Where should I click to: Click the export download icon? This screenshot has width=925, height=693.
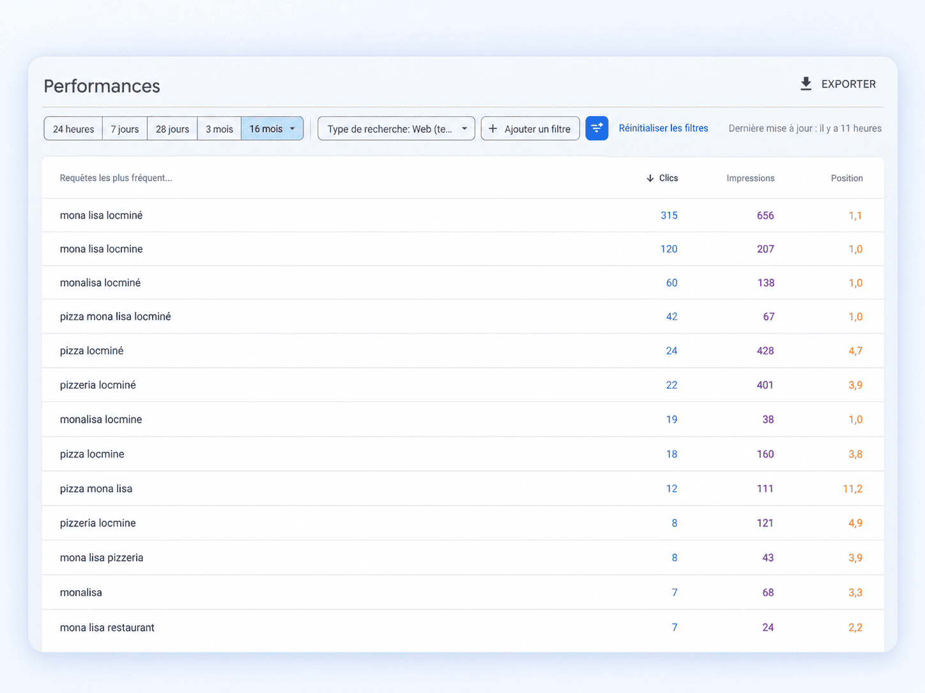(x=806, y=84)
